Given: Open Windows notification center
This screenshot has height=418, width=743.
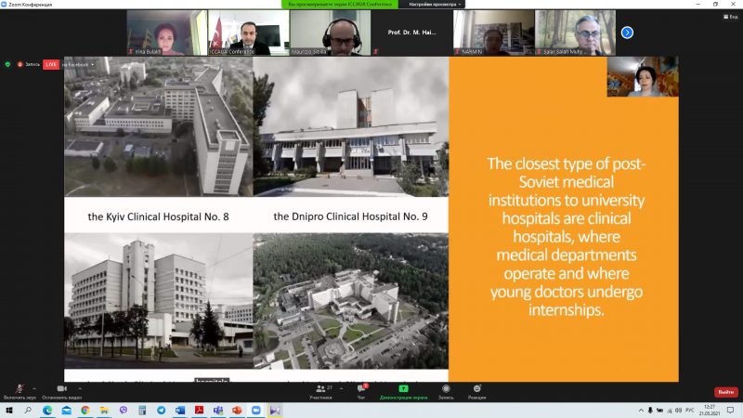Looking at the screenshot, I should (x=731, y=411).
